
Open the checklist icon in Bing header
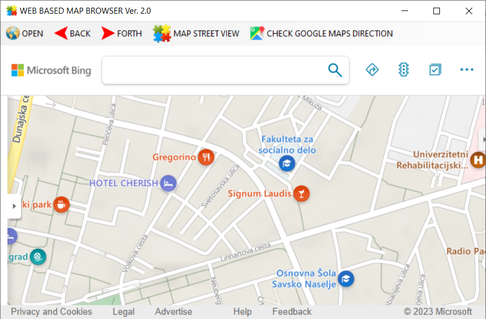point(435,70)
